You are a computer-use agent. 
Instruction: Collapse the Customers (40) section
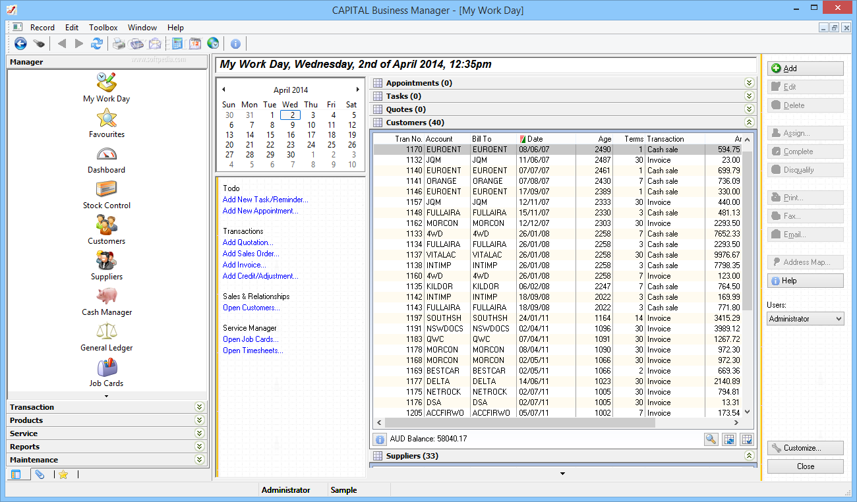pyautogui.click(x=749, y=123)
